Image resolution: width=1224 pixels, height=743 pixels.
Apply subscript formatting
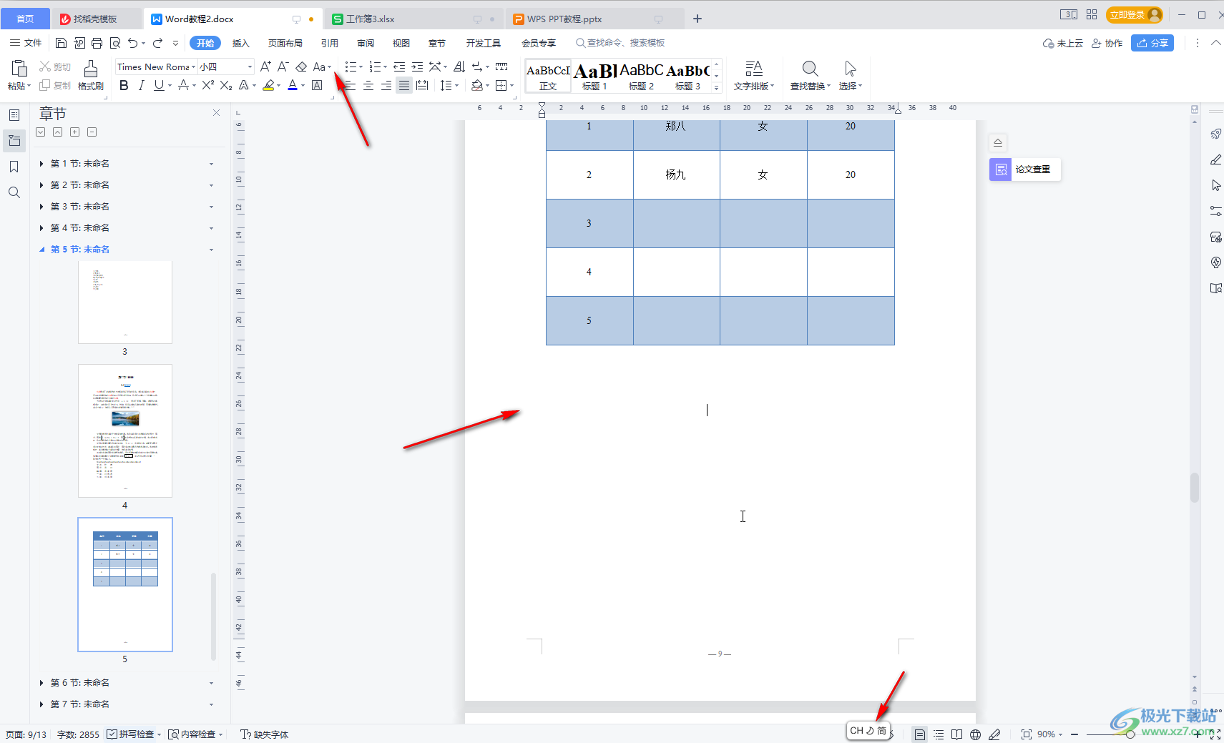(x=226, y=85)
